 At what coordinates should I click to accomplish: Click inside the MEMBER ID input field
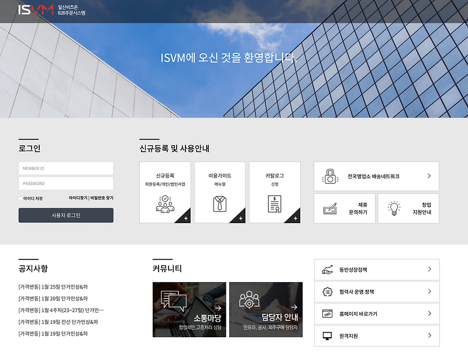tap(66, 168)
